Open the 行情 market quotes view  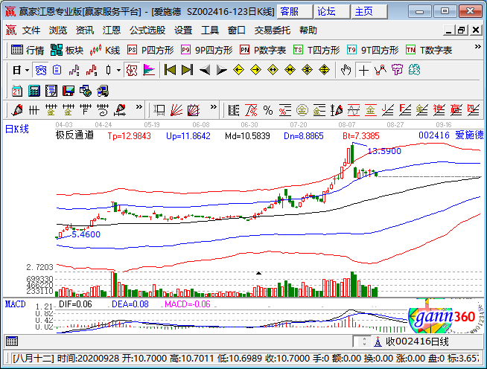coord(28,50)
